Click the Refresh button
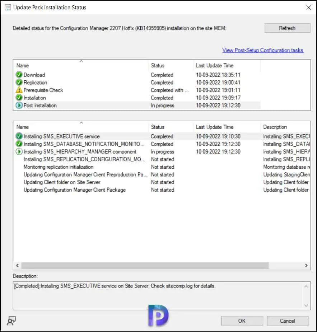Viewport: 317px width, 332px height. 287,28
